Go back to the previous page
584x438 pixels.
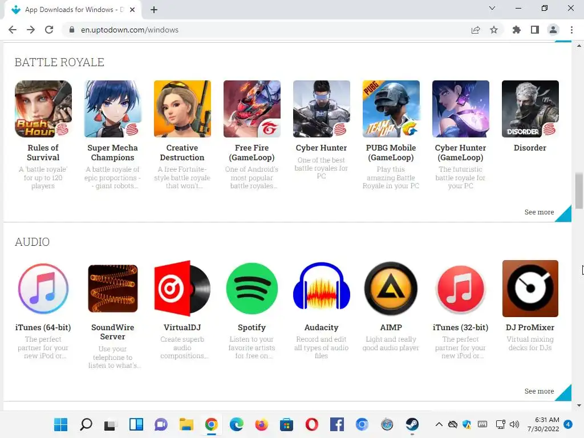coord(13,30)
